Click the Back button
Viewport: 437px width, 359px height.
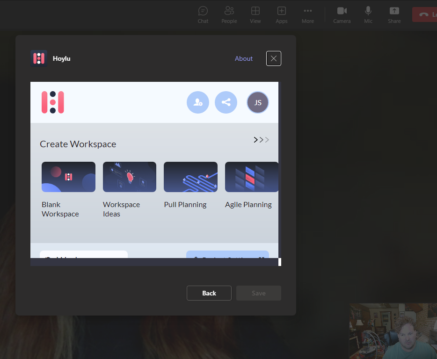pos(209,293)
